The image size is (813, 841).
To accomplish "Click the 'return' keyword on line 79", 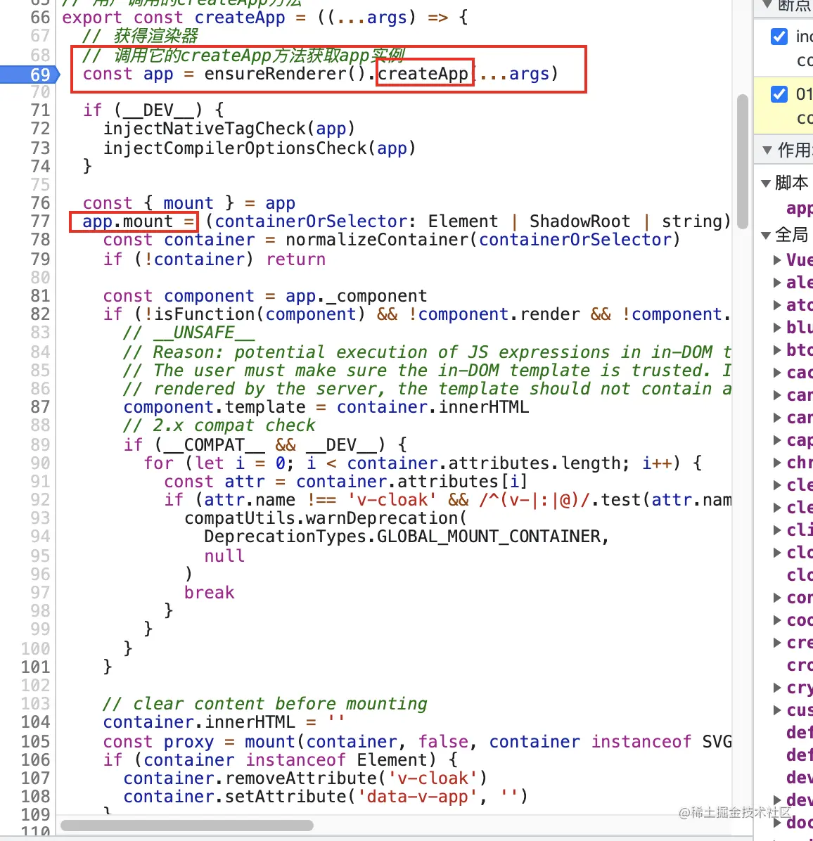I will 296,259.
